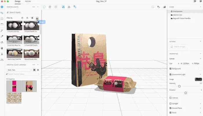Select the Magic Wand tool
Screen dimensions: 203x116
click(x=2, y=30)
